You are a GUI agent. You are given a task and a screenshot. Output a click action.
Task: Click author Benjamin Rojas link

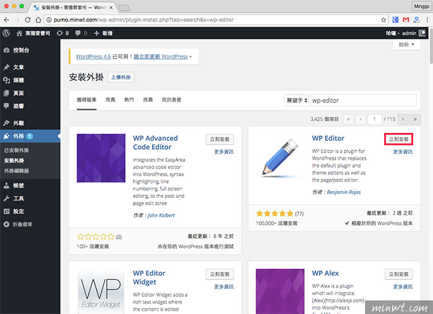coord(344,192)
